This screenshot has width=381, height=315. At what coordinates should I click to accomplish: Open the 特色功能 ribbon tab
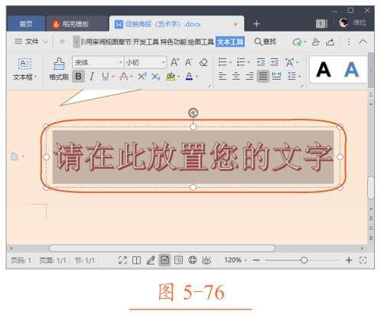(x=174, y=41)
